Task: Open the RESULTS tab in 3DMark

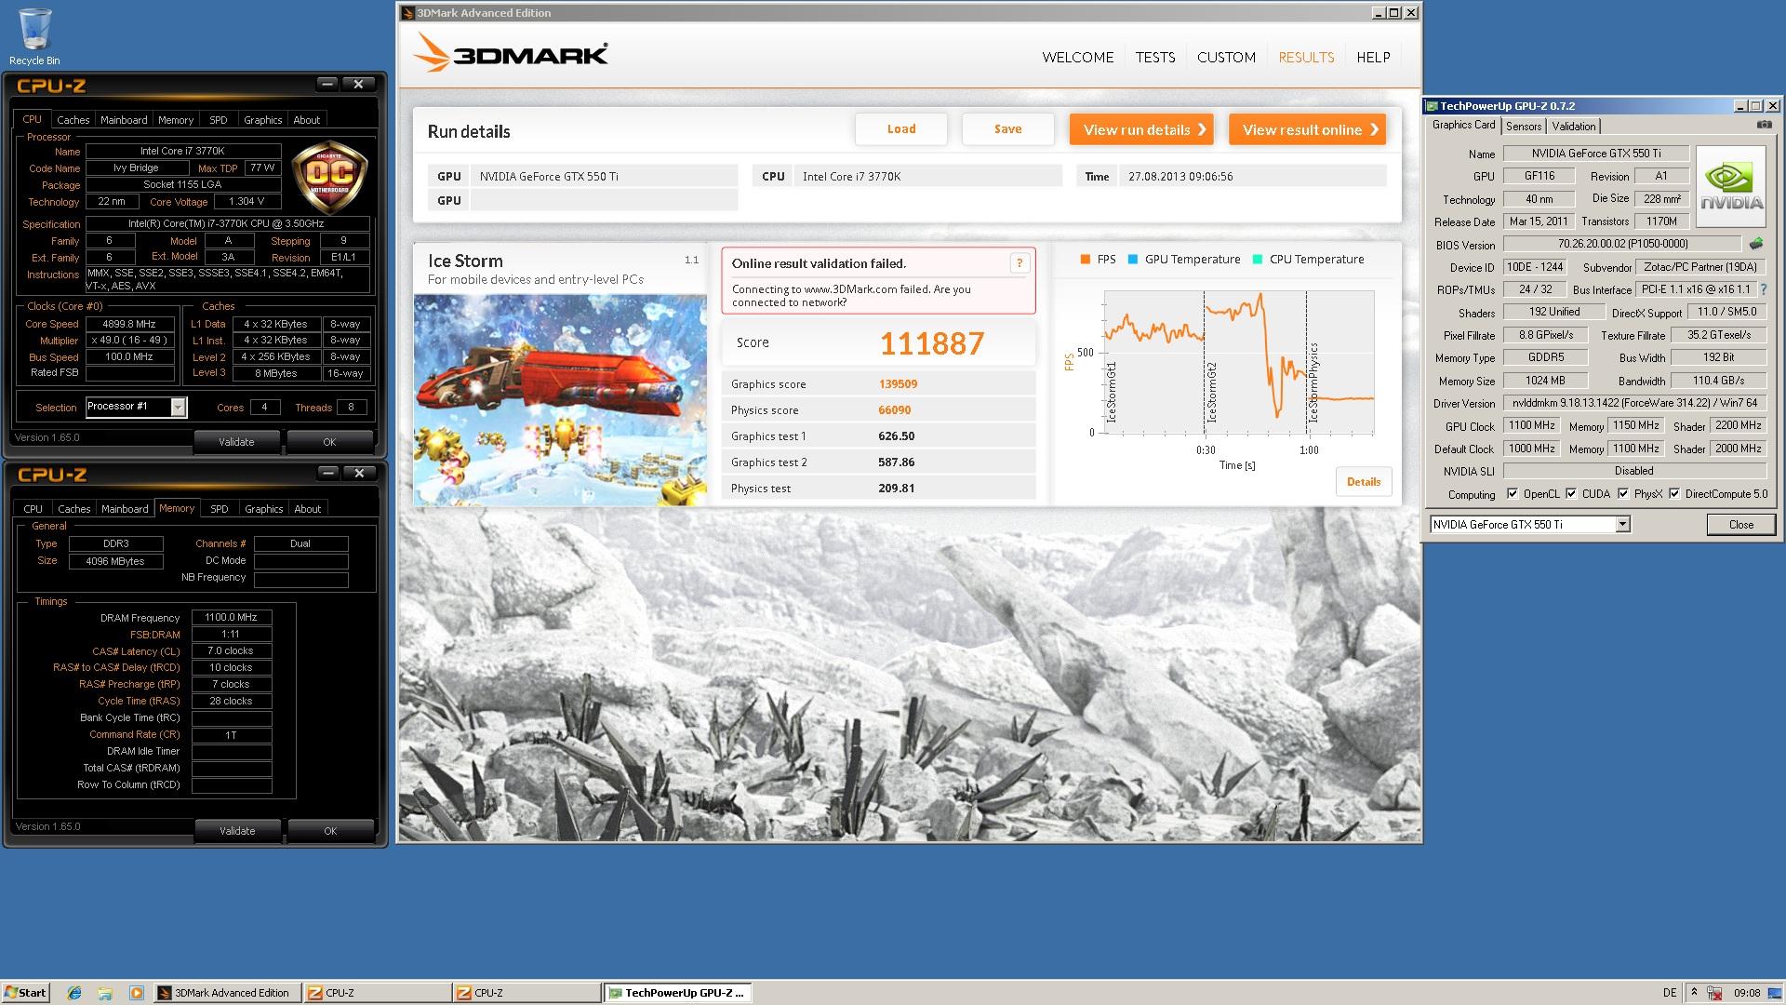Action: point(1306,58)
